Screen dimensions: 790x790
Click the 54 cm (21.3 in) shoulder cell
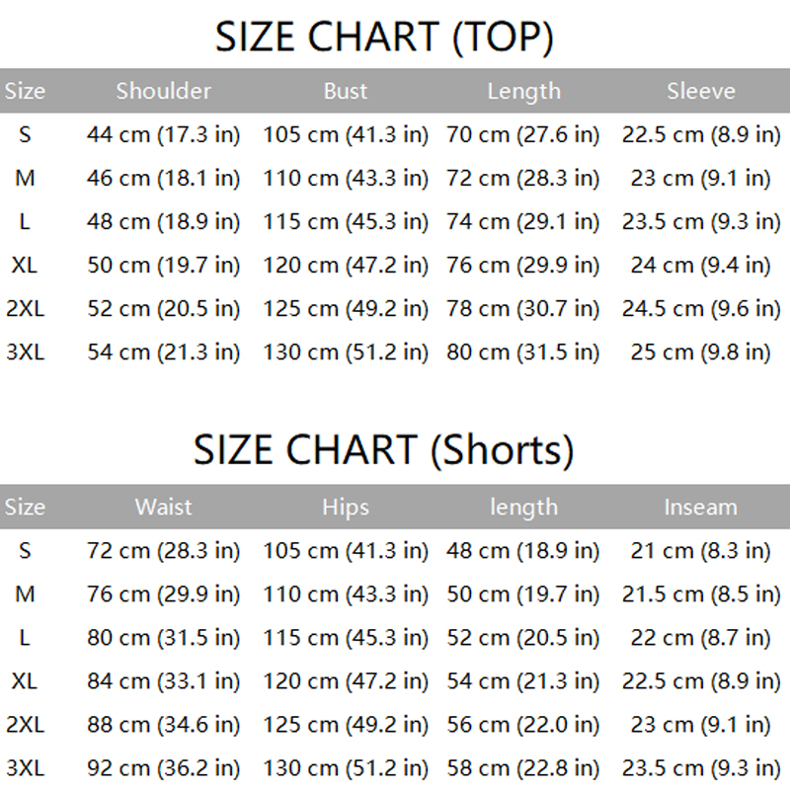tap(164, 353)
